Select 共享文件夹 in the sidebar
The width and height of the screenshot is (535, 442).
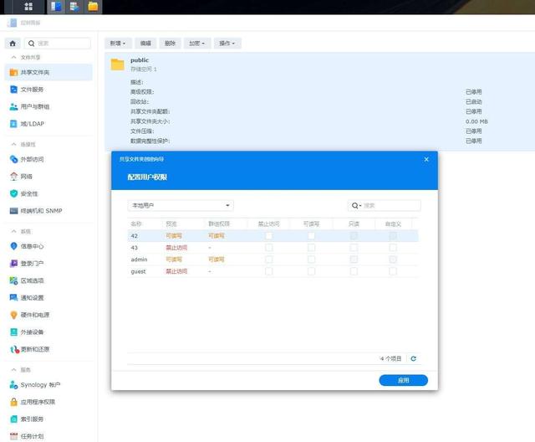coord(34,73)
